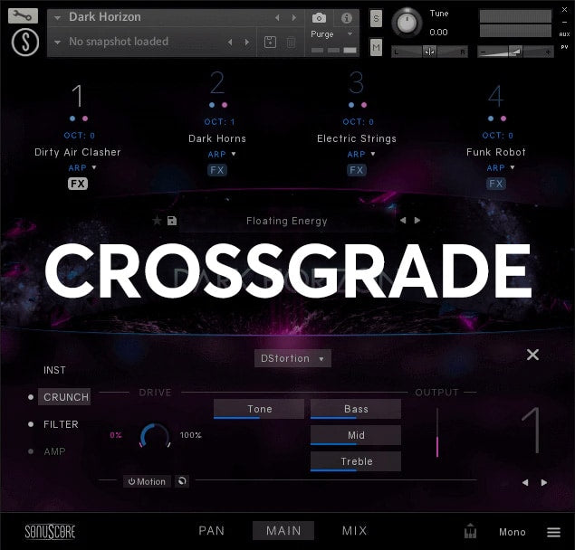Load previous snapshot arrow
Screen dimensions: 575x550
[x=230, y=43]
